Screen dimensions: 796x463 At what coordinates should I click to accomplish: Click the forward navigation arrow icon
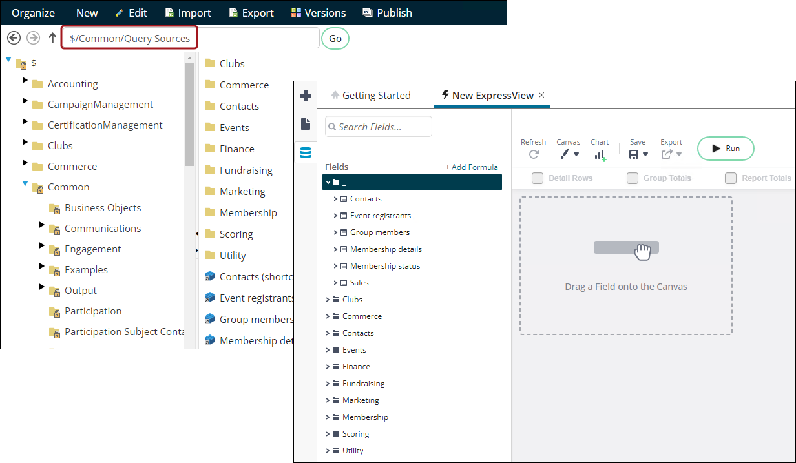pyautogui.click(x=34, y=38)
